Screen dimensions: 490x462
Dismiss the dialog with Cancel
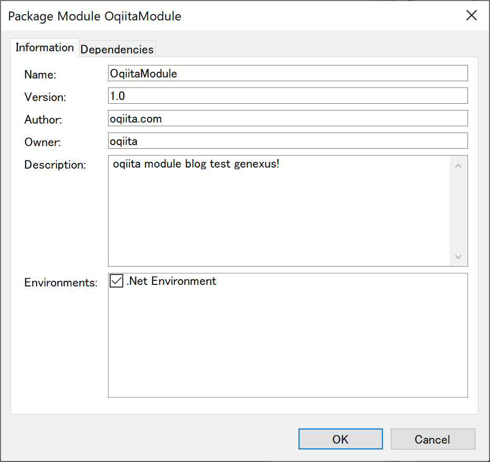(x=432, y=439)
